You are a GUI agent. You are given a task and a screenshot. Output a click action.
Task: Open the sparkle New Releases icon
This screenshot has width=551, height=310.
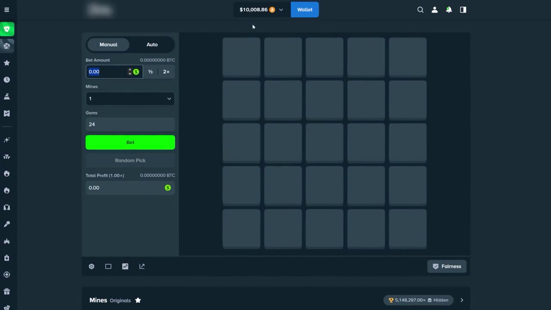click(7, 140)
